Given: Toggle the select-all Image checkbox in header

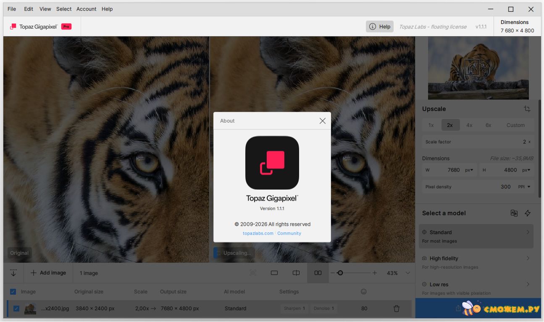Looking at the screenshot, I should click(x=13, y=292).
